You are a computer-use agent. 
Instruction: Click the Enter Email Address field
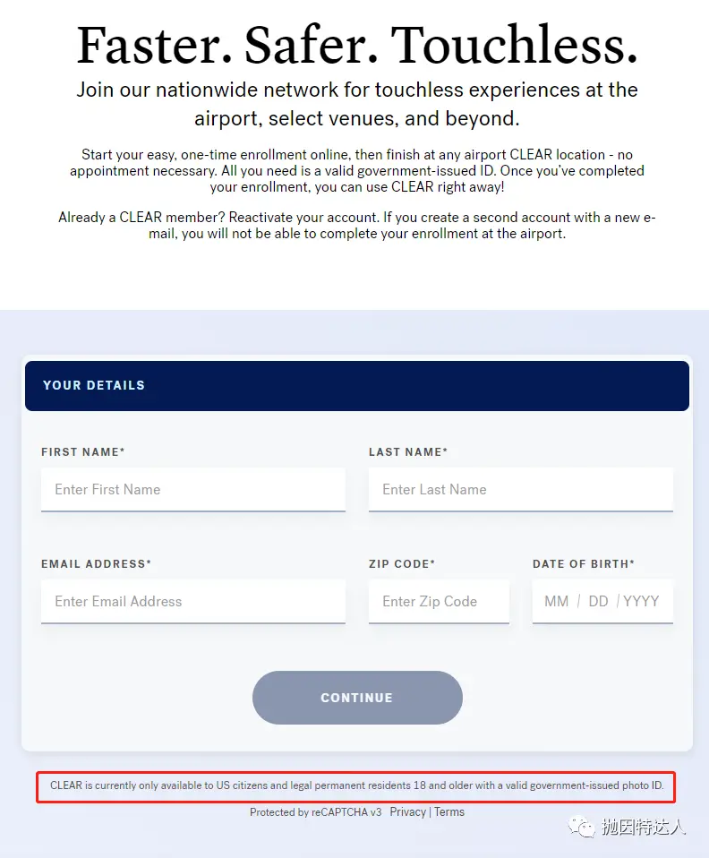coord(193,601)
